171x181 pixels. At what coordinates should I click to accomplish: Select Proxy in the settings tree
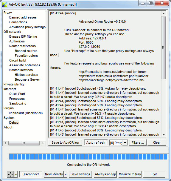pyautogui.click(x=8, y=13)
